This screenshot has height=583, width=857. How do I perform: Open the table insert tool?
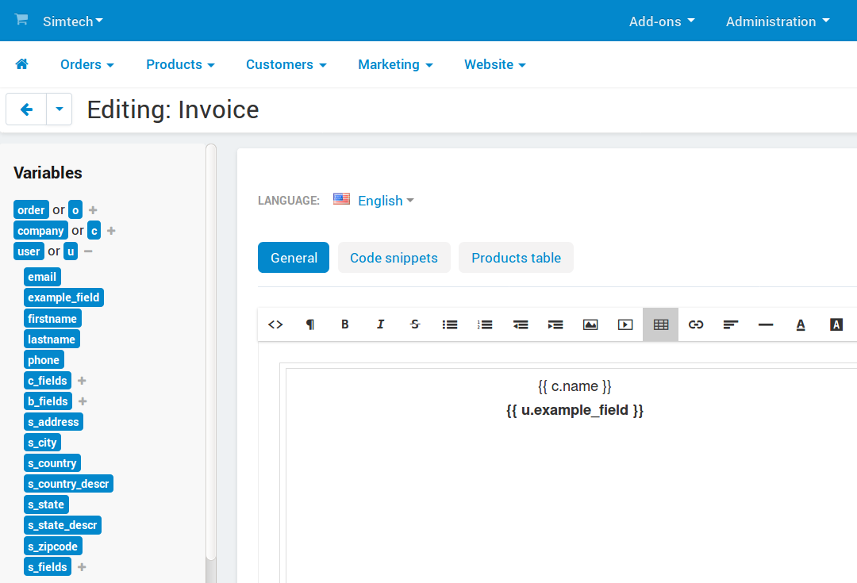point(661,324)
